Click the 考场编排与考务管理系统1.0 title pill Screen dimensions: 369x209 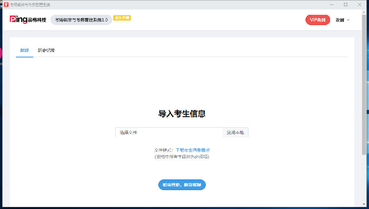tap(81, 20)
